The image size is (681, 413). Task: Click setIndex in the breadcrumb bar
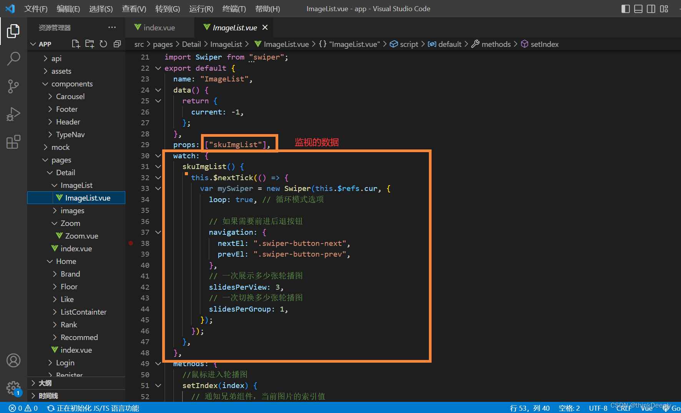(544, 44)
